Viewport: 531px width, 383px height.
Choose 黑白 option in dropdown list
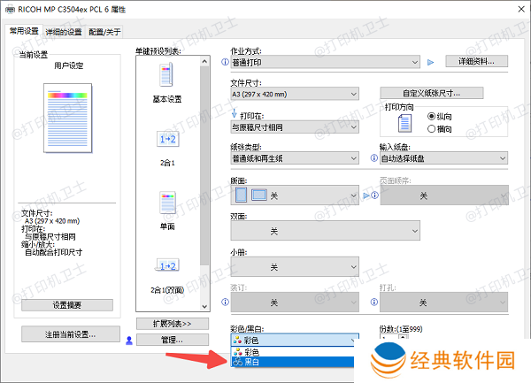[293, 362]
